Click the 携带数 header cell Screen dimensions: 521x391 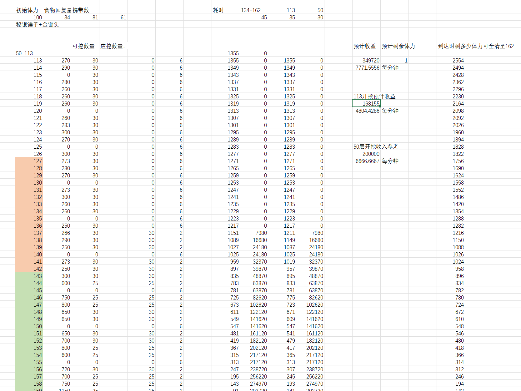85,10
